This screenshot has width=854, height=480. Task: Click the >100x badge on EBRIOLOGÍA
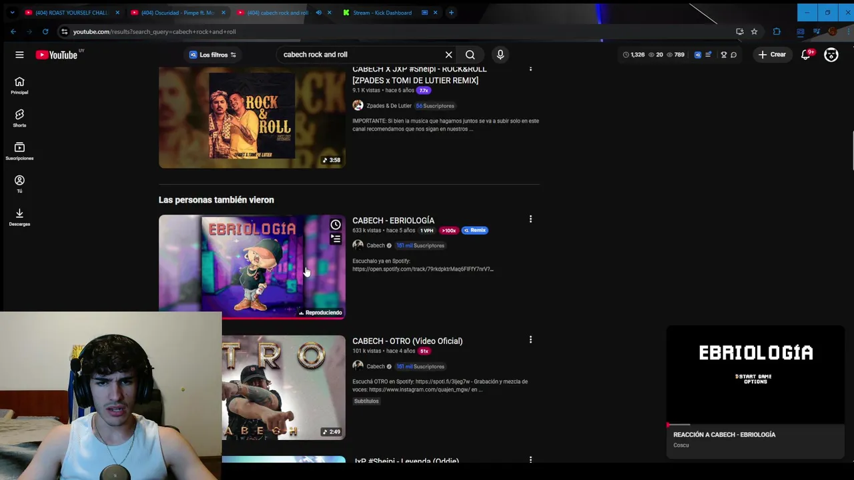tap(448, 231)
